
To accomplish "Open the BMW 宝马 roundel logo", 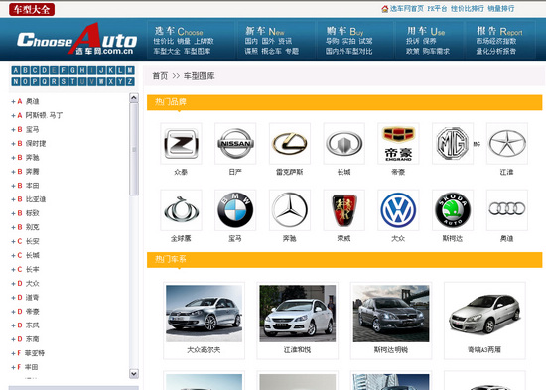I will pyautogui.click(x=235, y=210).
